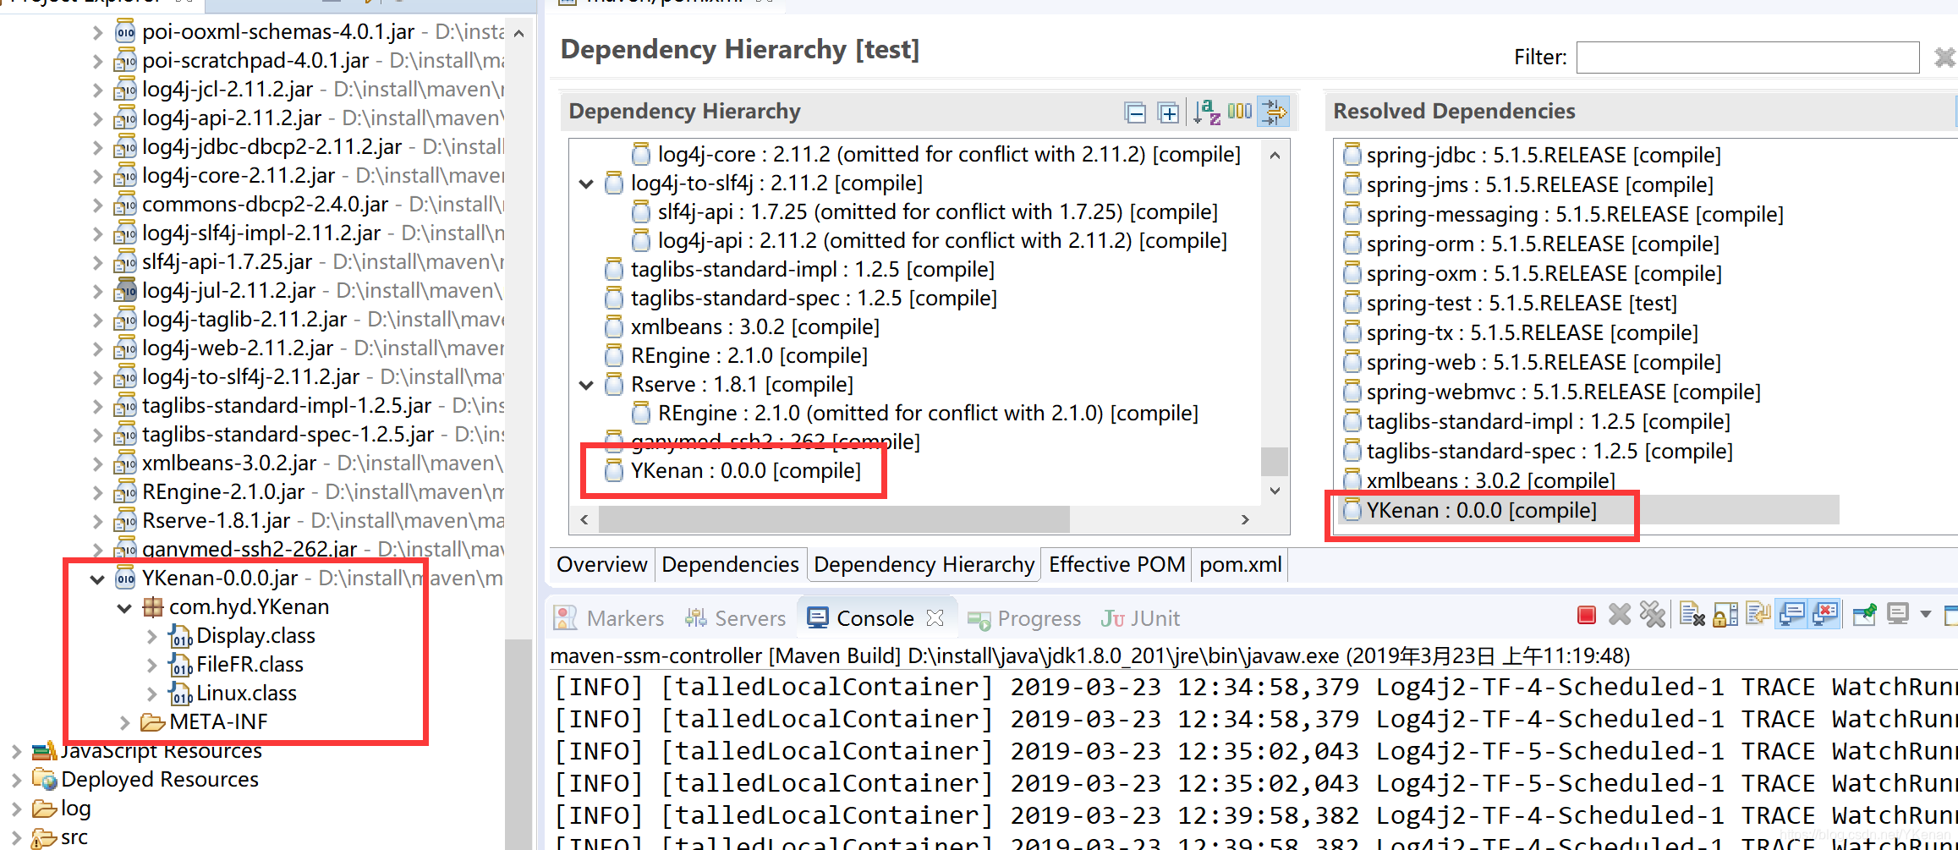Viewport: 1958px width, 850px height.
Task: Select the Dependency Hierarchy tab
Action: [x=924, y=564]
